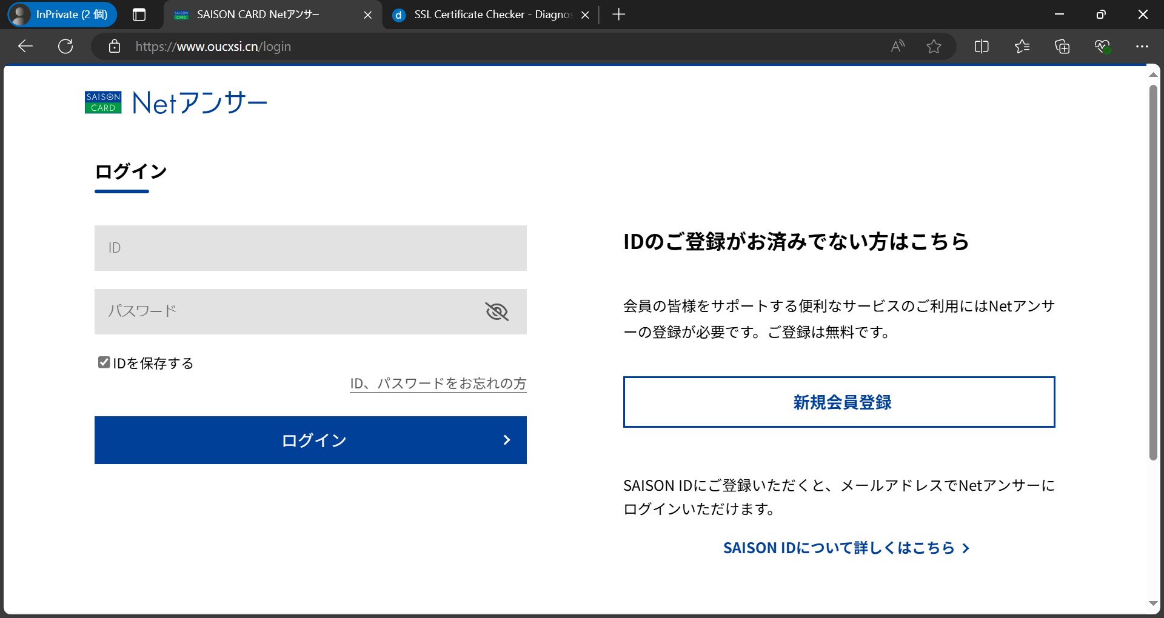
Task: Click the Netアンサー header title
Action: [x=199, y=103]
